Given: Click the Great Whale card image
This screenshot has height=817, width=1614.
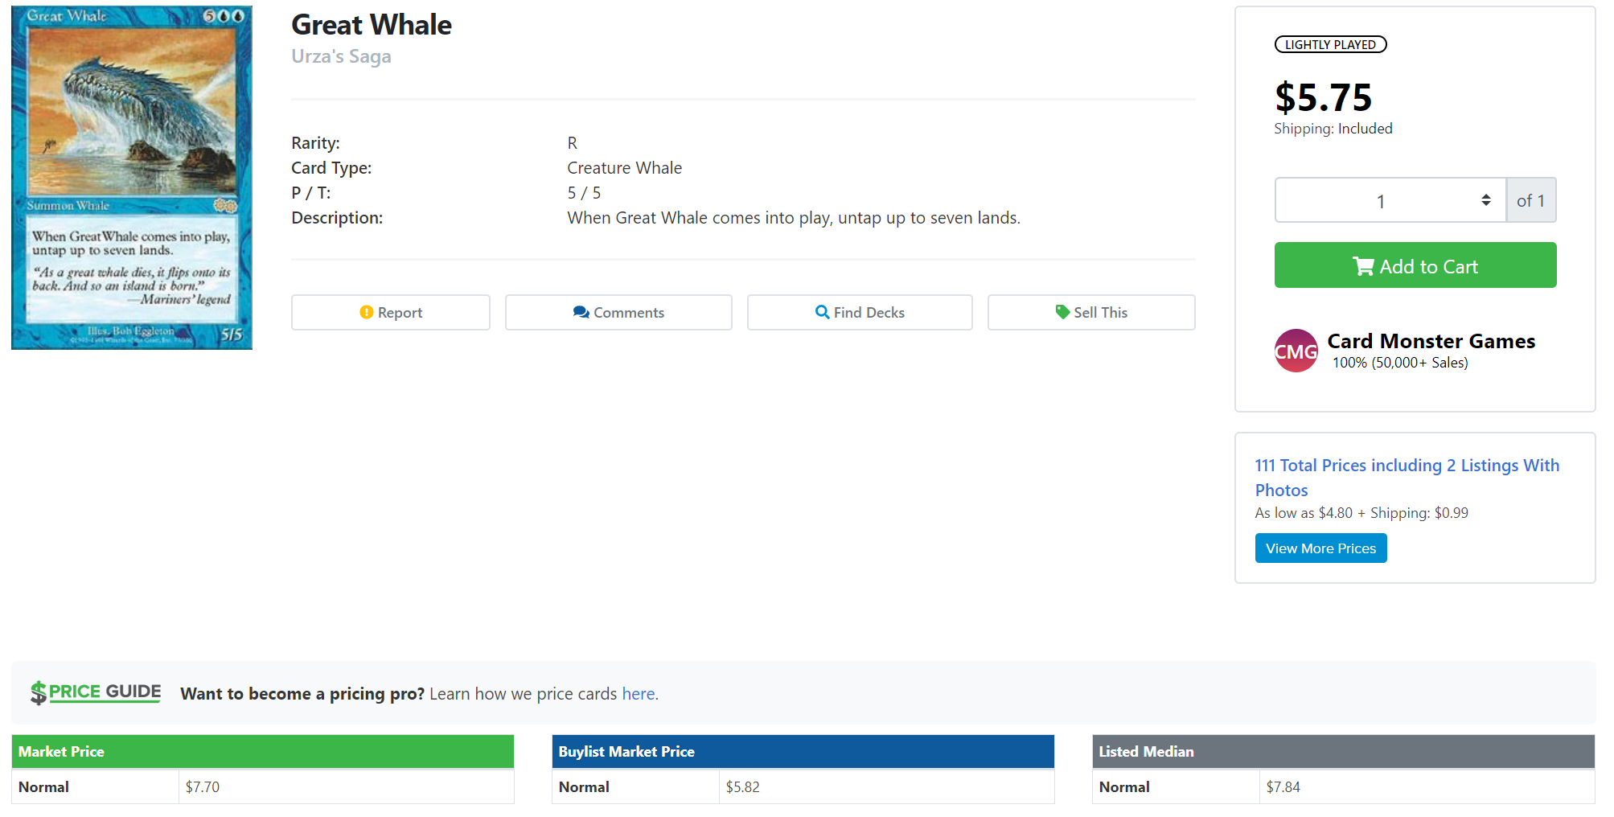Looking at the screenshot, I should coord(132,178).
